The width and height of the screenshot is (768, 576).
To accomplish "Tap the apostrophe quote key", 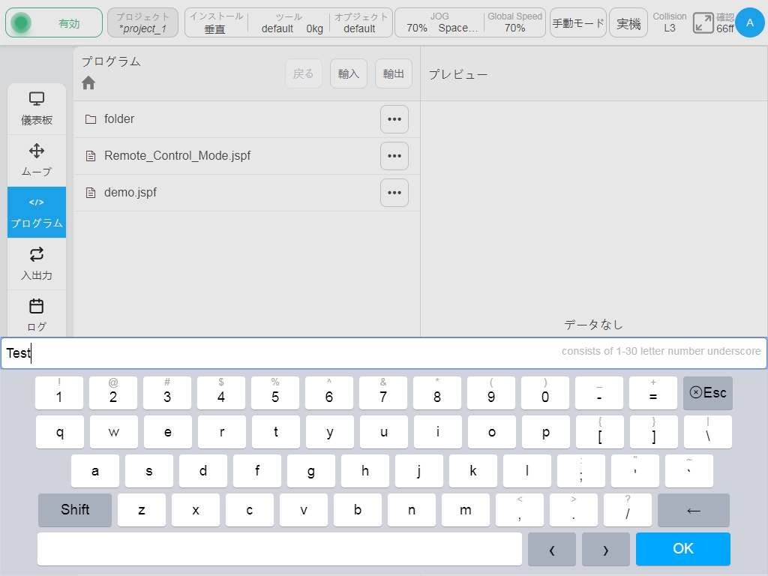I will (635, 471).
